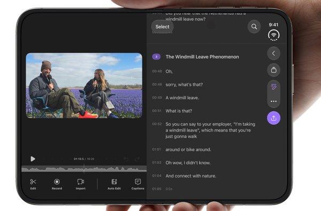The image size is (321, 211).
Task: Click the audio waveform timeline
Action: 84,169
